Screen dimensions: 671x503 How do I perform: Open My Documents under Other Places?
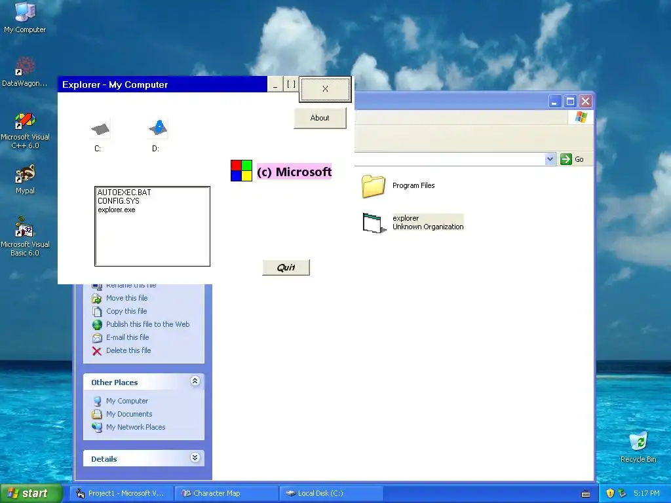(x=129, y=414)
